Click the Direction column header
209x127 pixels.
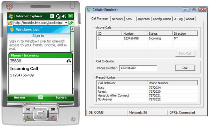click(x=185, y=33)
